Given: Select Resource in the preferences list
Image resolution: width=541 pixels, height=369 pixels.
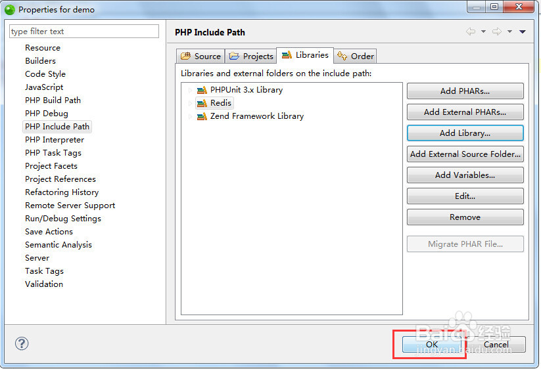Looking at the screenshot, I should pyautogui.click(x=43, y=47).
